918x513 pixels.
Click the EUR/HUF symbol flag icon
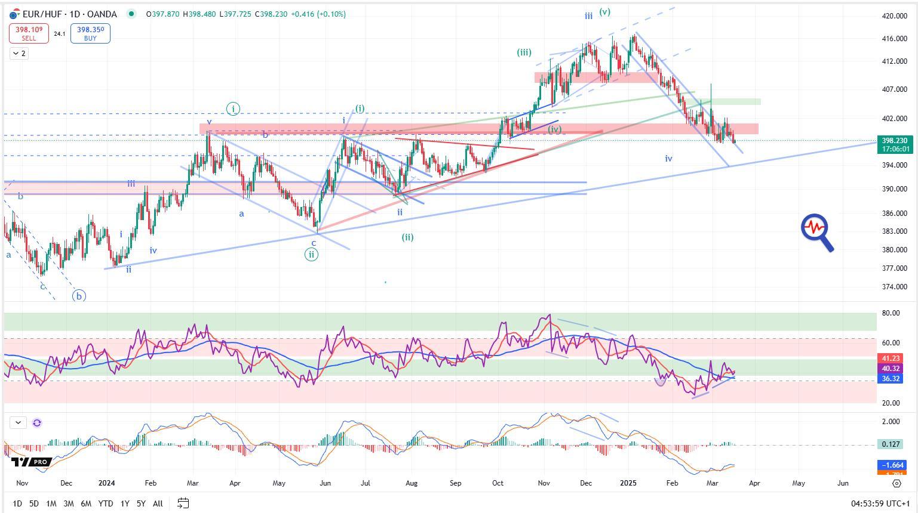14,14
